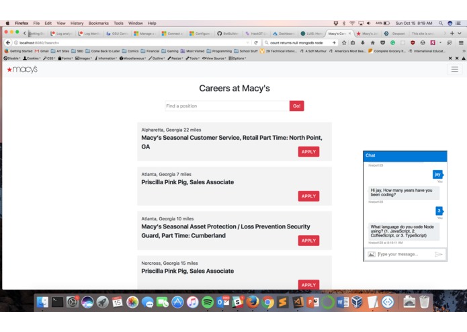This screenshot has height=332, width=467.
Task: Open the Resize dropdown in developer toolbar
Action: pyautogui.click(x=175, y=58)
